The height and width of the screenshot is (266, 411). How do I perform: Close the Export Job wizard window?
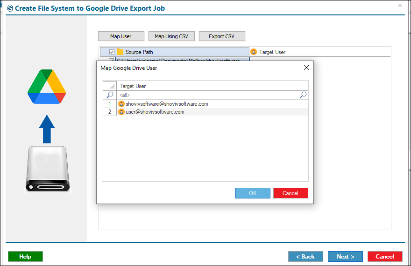(x=400, y=5)
